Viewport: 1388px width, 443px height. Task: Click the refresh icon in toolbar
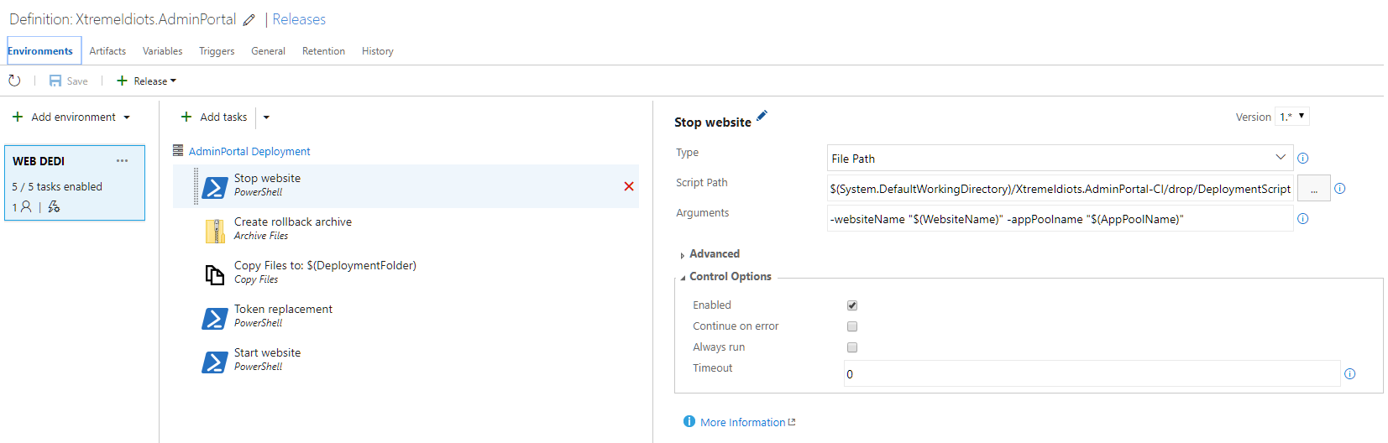click(x=14, y=81)
